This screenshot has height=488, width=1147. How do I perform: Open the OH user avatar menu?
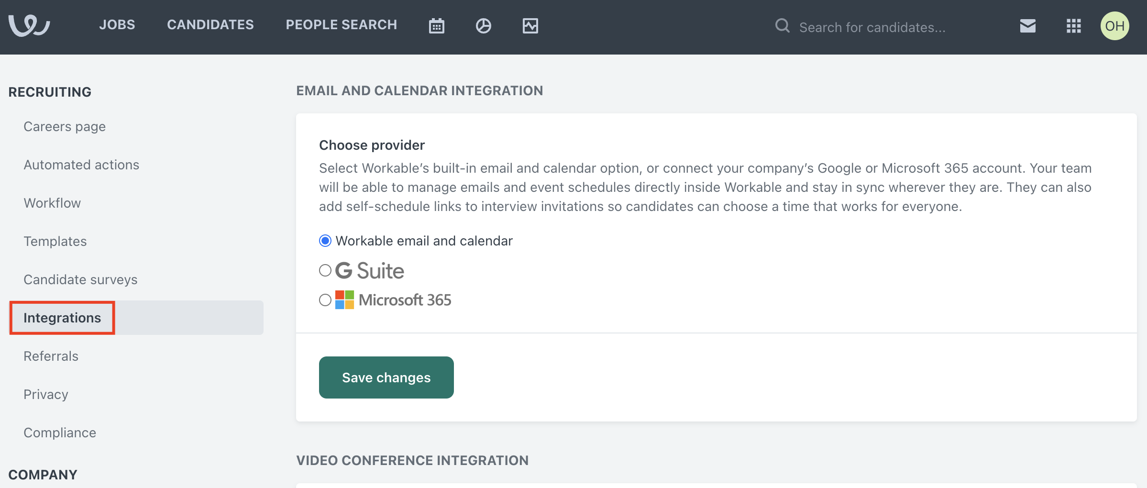(1114, 26)
